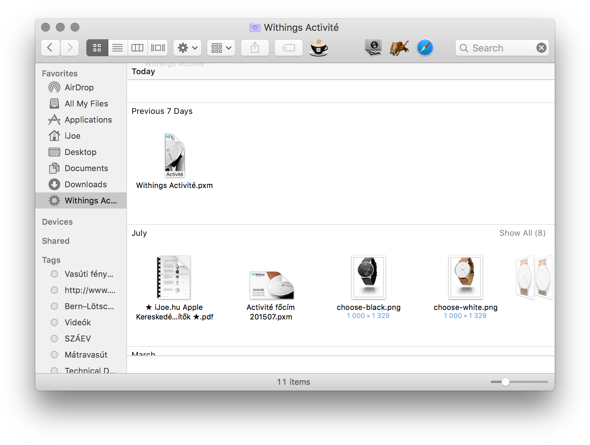Image resolution: width=590 pixels, height=445 pixels.
Task: Click the Previous 7 Days group header
Action: pyautogui.click(x=162, y=111)
